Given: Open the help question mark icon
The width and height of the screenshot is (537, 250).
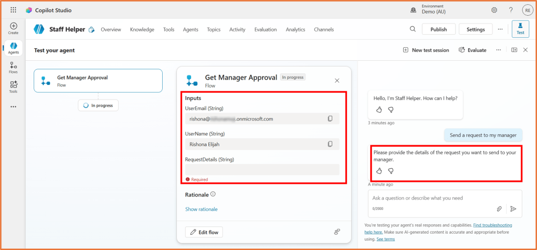Looking at the screenshot, I should pos(511,10).
